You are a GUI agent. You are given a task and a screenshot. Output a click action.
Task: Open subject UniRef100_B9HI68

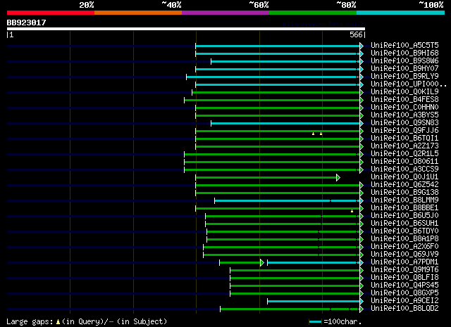pos(404,53)
